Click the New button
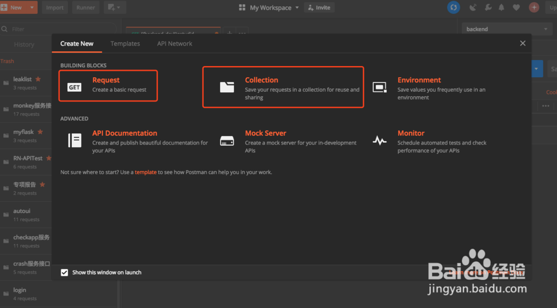The image size is (557, 308). coord(13,7)
